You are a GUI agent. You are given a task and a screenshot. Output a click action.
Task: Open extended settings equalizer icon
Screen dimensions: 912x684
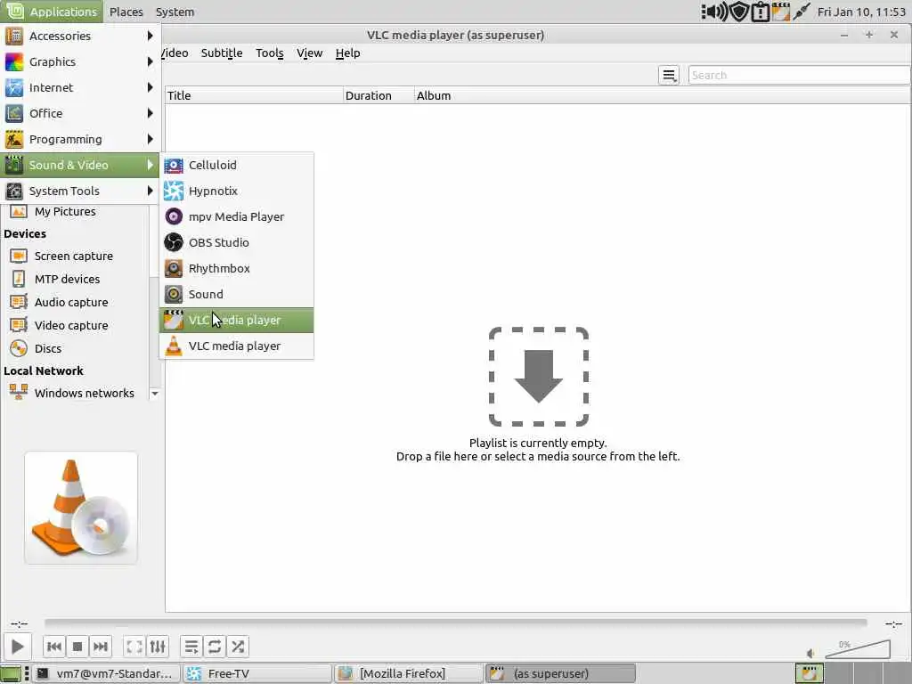(158, 647)
